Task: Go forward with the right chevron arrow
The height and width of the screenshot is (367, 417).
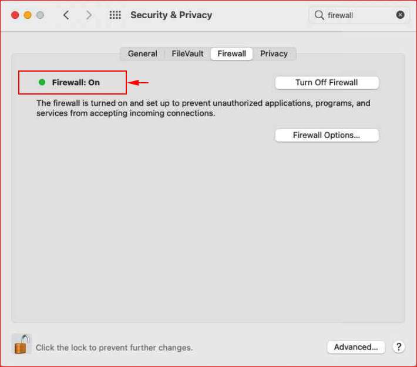Action: tap(89, 15)
